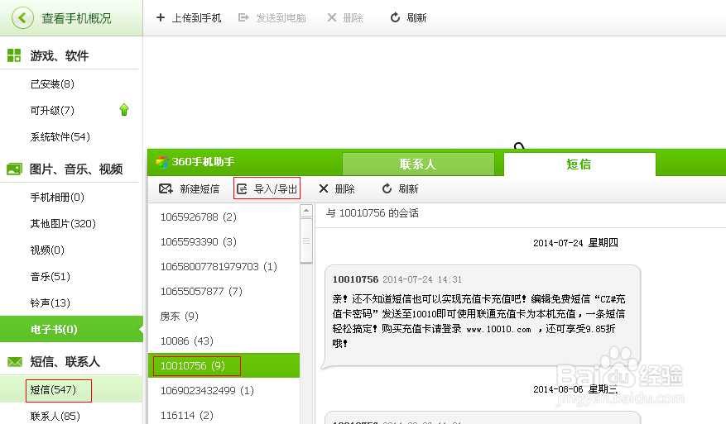Click the plus icon for 上传到手机
The image size is (726, 424).
point(161,17)
